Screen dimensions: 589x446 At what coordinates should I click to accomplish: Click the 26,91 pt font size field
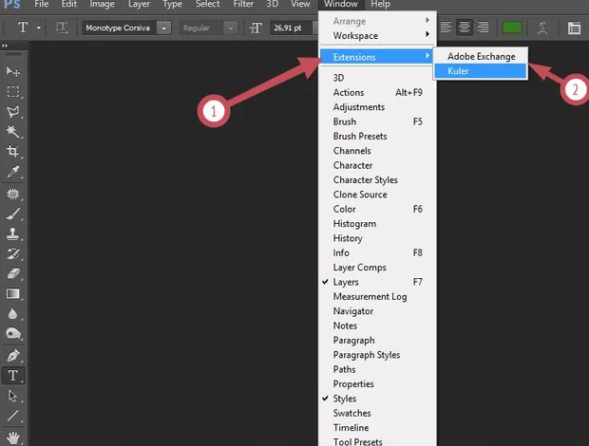tap(291, 28)
